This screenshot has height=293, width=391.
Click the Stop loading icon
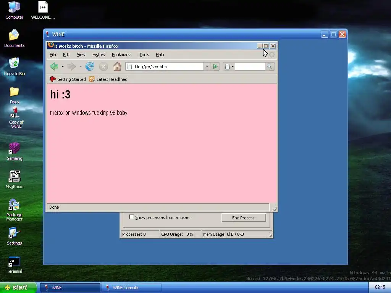[103, 66]
